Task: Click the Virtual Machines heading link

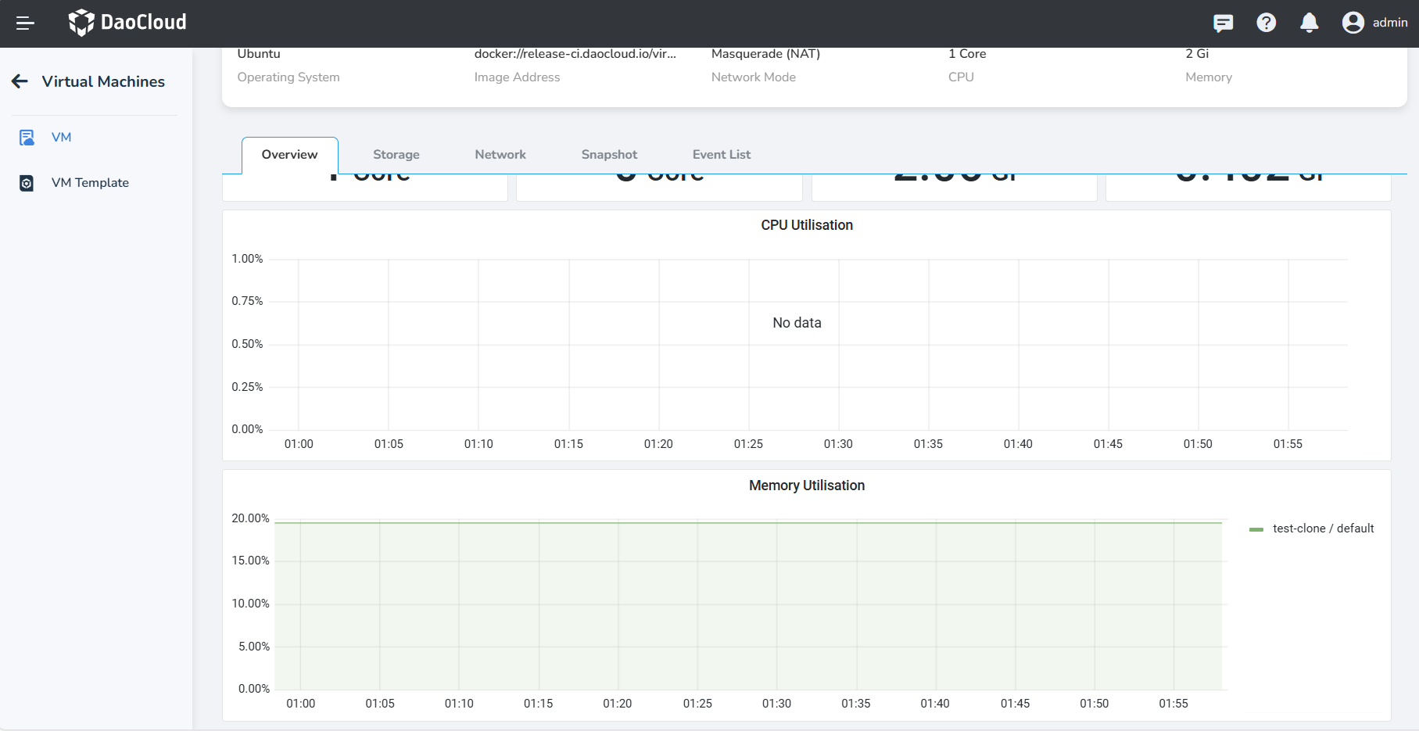Action: click(103, 81)
